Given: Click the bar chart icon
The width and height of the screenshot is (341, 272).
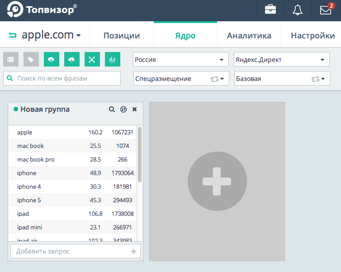Looking at the screenshot, I should coord(113,59).
